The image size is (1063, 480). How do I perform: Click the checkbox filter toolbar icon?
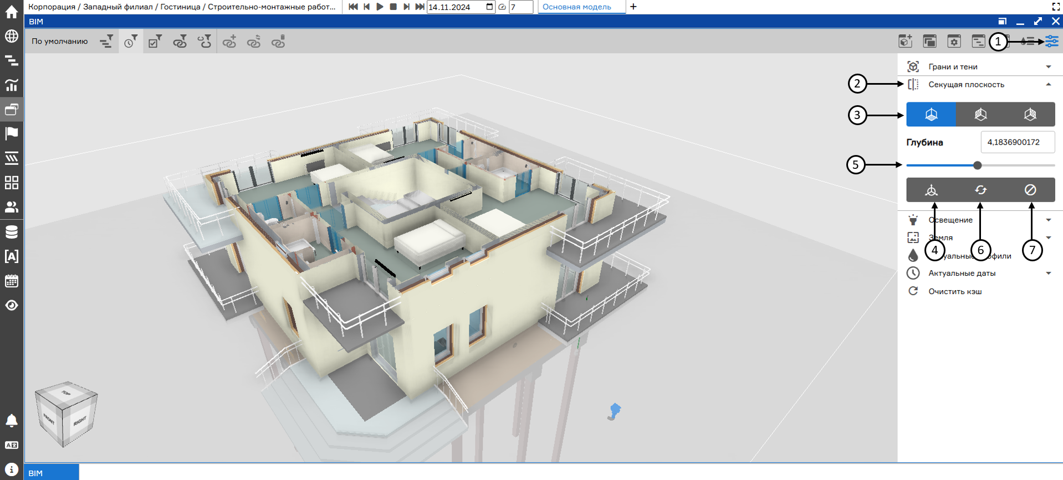155,42
